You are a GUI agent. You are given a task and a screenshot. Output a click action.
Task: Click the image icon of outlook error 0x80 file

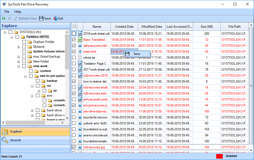point(80,123)
